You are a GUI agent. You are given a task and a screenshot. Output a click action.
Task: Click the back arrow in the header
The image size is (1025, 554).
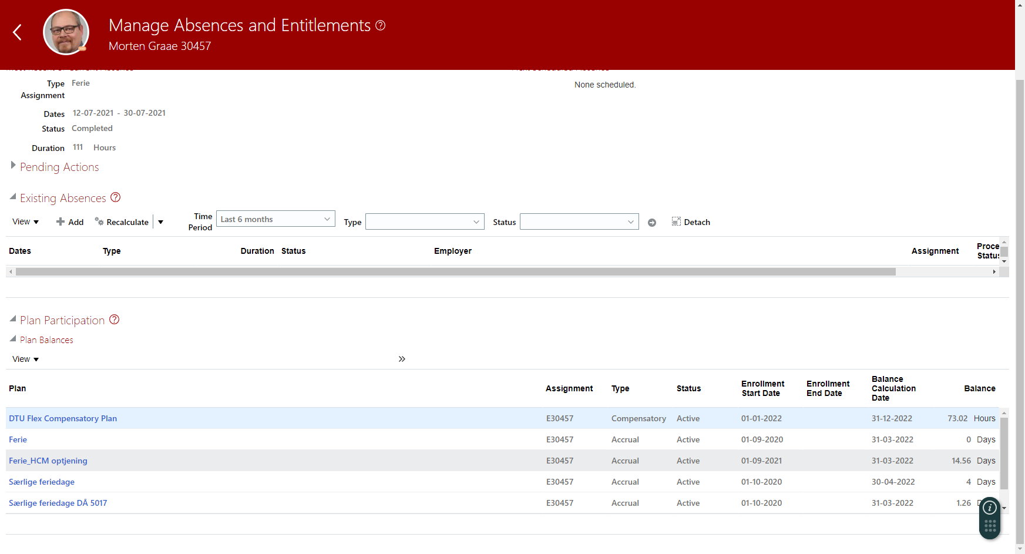18,32
